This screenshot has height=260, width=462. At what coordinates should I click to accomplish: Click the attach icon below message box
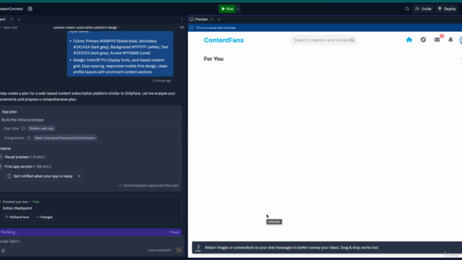(x=3, y=251)
